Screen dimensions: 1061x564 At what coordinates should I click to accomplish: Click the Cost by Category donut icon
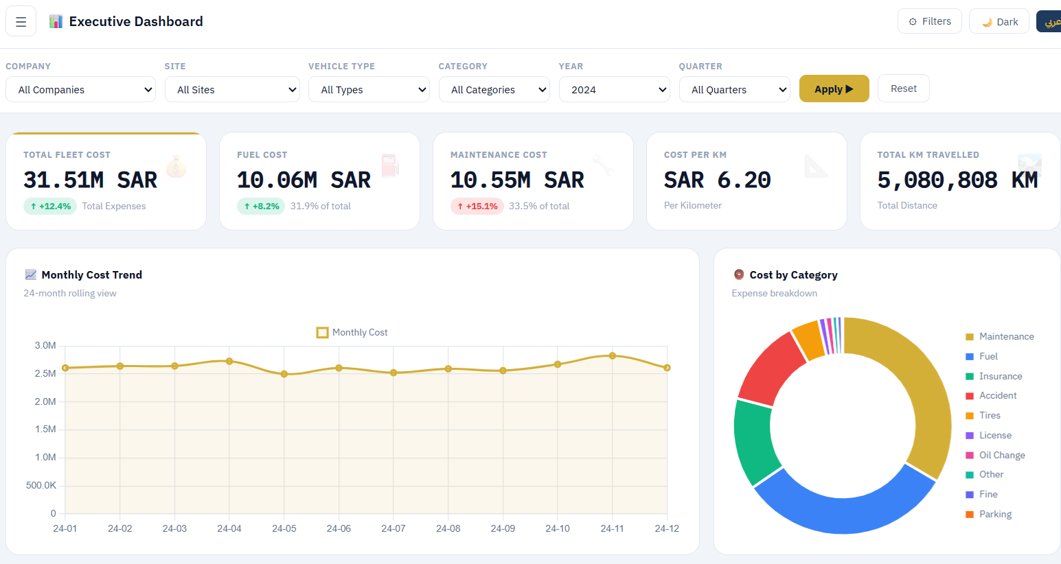point(739,274)
